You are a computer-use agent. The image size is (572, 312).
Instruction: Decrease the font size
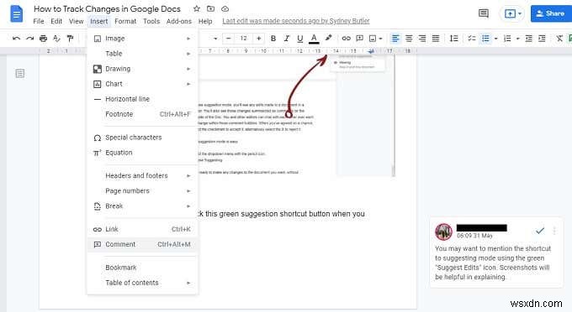point(228,39)
